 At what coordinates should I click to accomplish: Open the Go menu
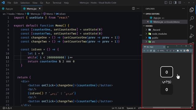[42, 3]
